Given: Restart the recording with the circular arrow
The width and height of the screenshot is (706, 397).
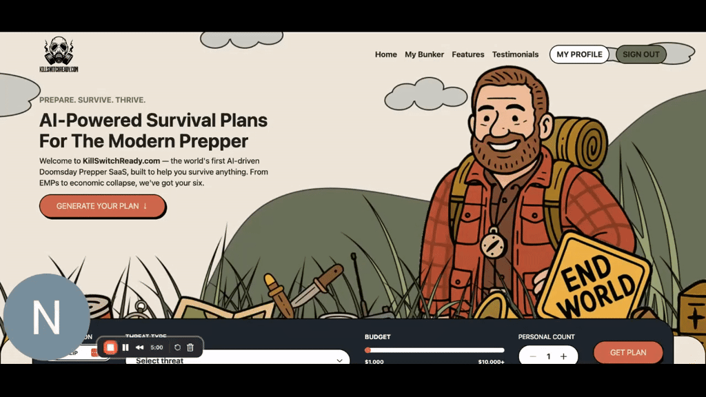Looking at the screenshot, I should (177, 347).
